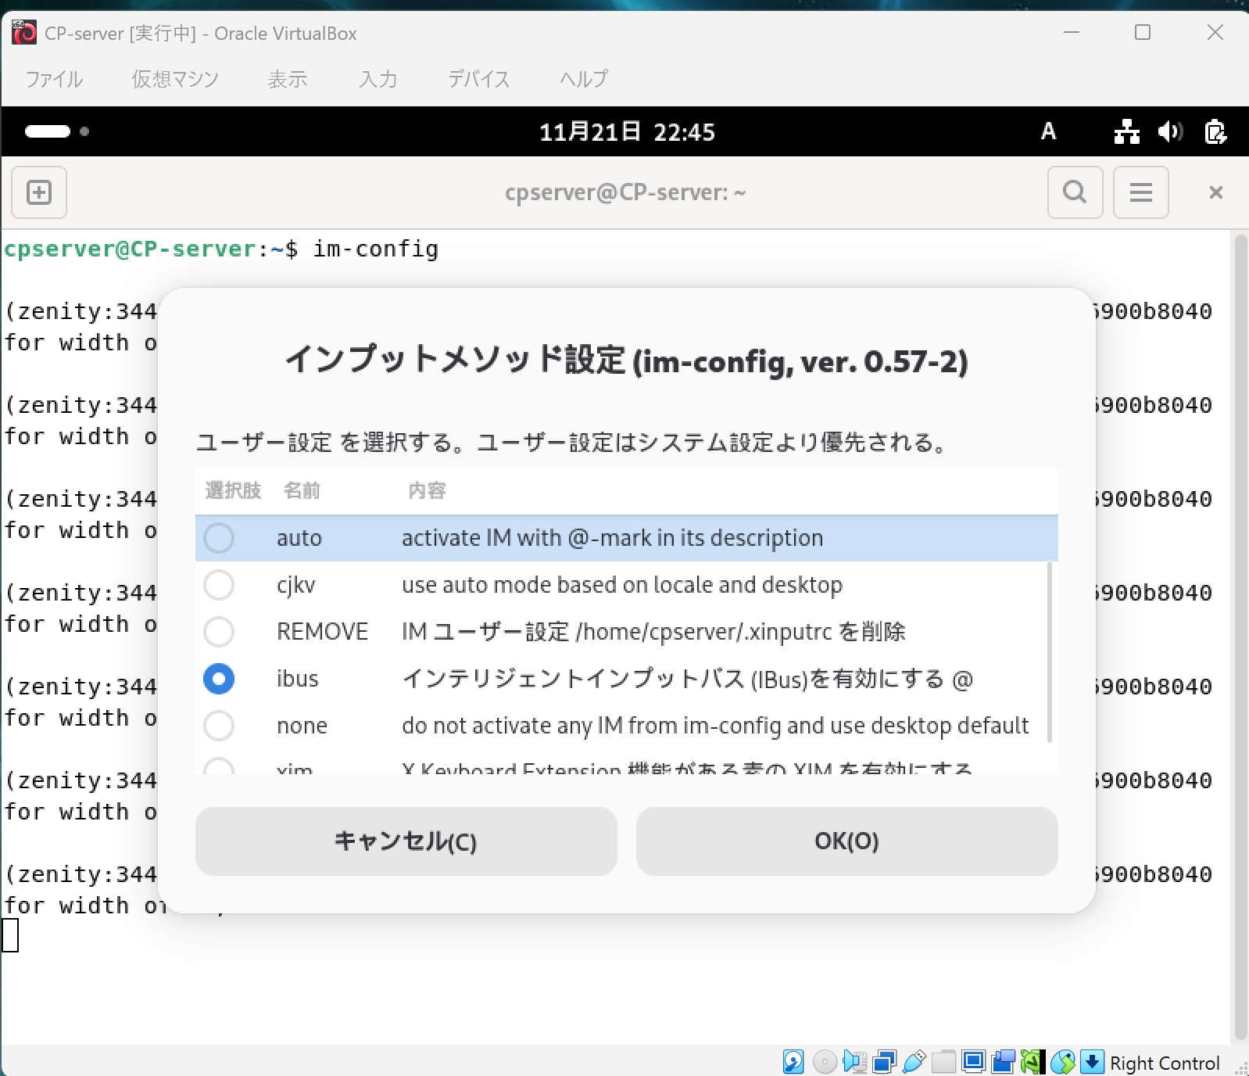The height and width of the screenshot is (1076, 1249).
Task: Click the terminal window vertical scrollbar
Action: (x=1240, y=637)
